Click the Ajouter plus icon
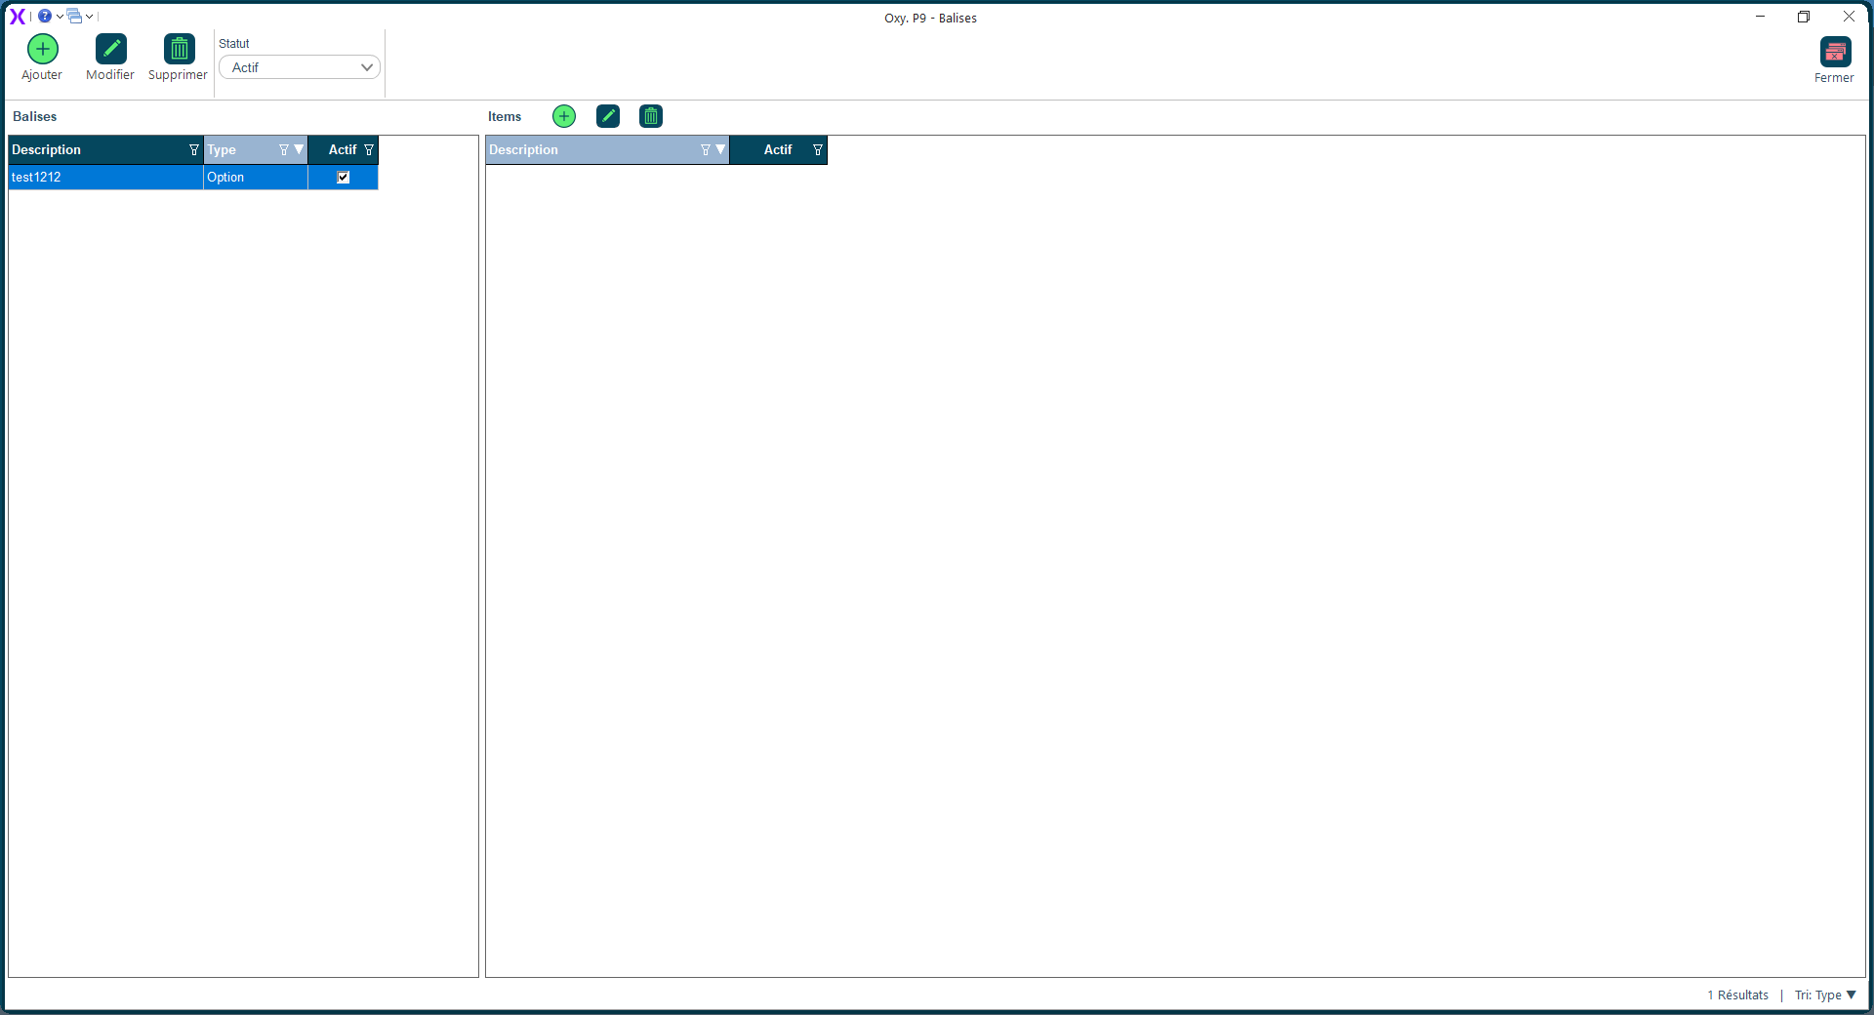 [x=43, y=49]
